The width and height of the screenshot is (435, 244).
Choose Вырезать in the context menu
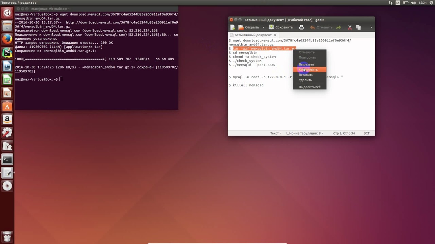pos(310,64)
